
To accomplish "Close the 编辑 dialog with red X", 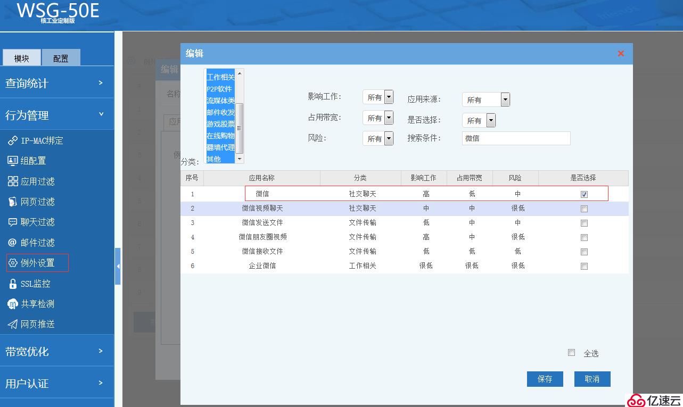I will (621, 53).
